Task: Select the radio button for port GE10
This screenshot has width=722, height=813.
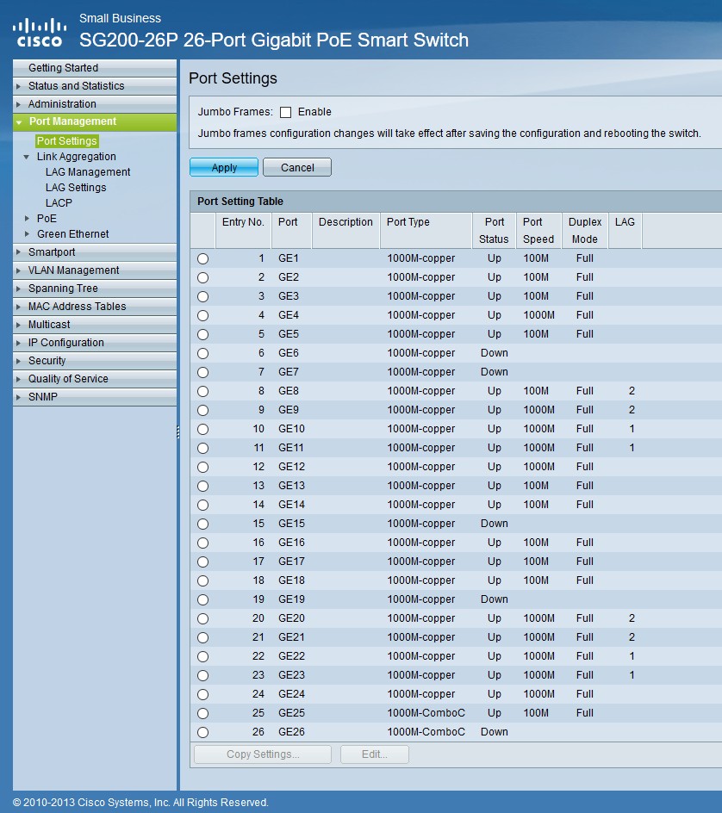Action: coord(202,429)
